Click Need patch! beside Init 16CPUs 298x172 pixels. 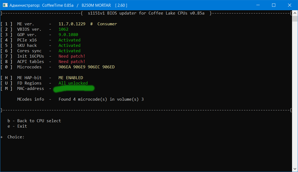pos(72,56)
